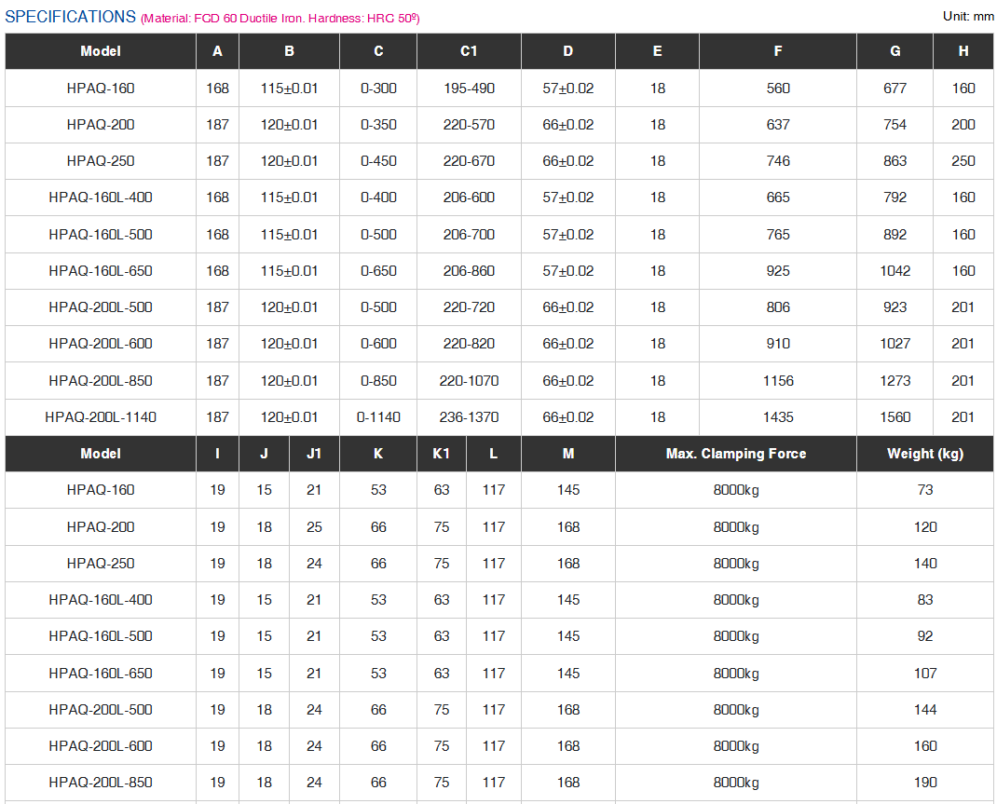Click the 1560 value in column G
The height and width of the screenshot is (804, 997).
[895, 417]
